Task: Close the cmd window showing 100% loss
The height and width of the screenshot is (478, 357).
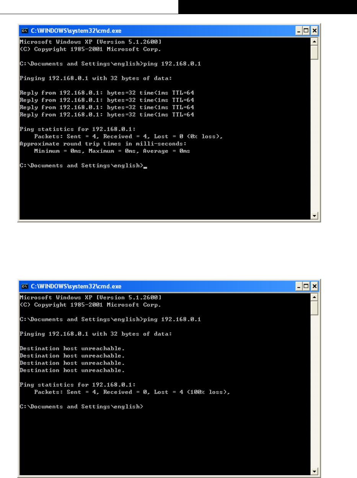Action: pyautogui.click(x=315, y=286)
